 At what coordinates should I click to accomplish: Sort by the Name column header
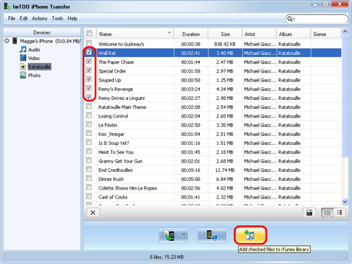[135, 34]
